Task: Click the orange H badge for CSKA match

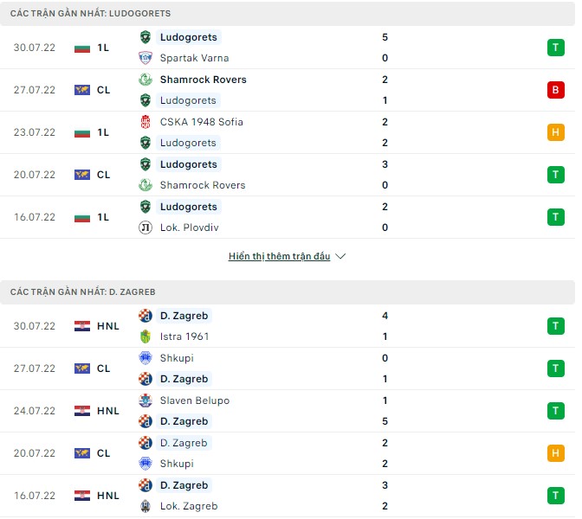Action: click(x=555, y=132)
